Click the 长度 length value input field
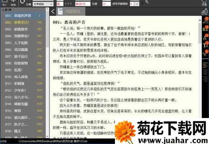Screen dimensions: 209x144 (x=106, y=4)
